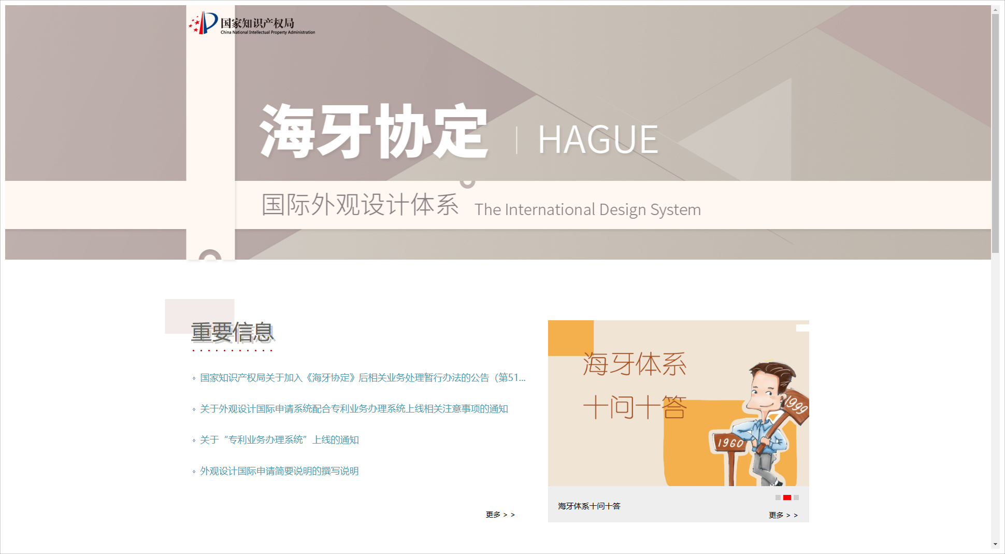Click the scroll down arrow on the scrollbar
This screenshot has width=1005, height=554.
[995, 544]
